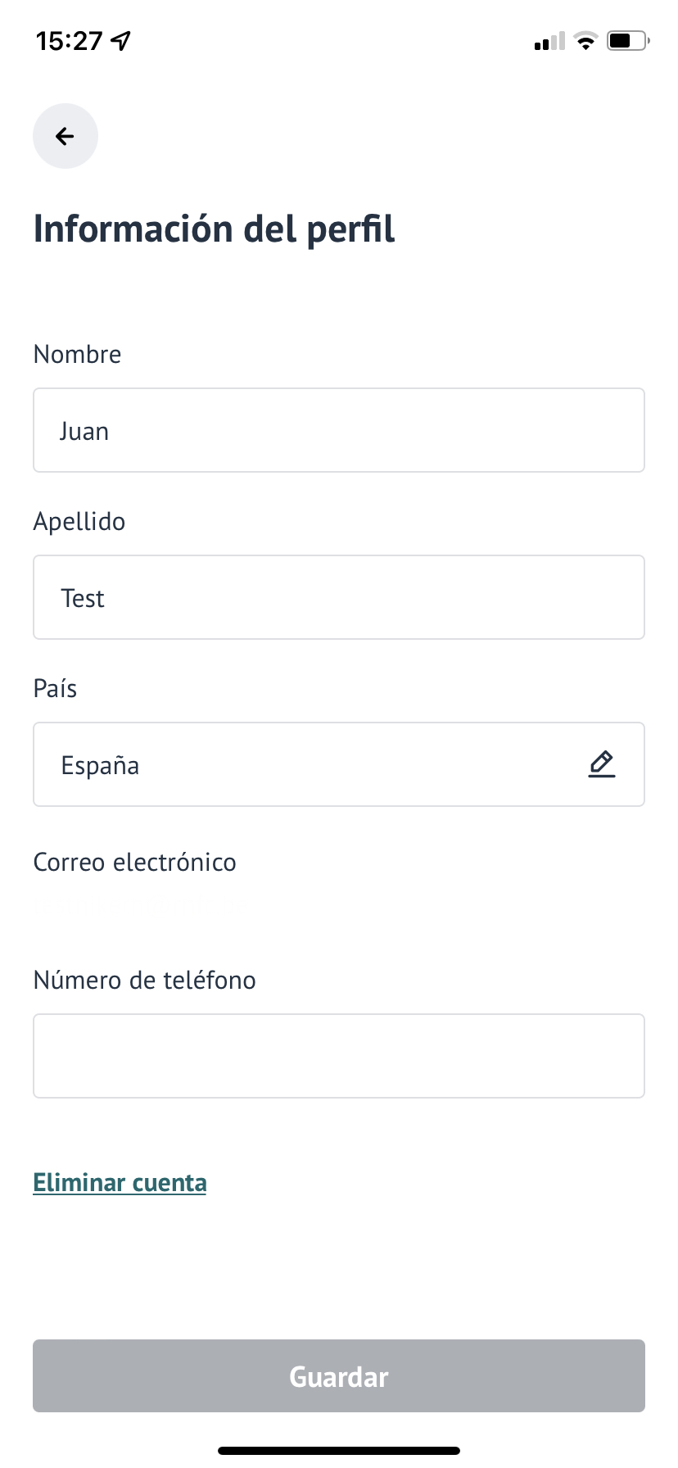Tap the Apellido label
The width and height of the screenshot is (678, 1468).
79,522
